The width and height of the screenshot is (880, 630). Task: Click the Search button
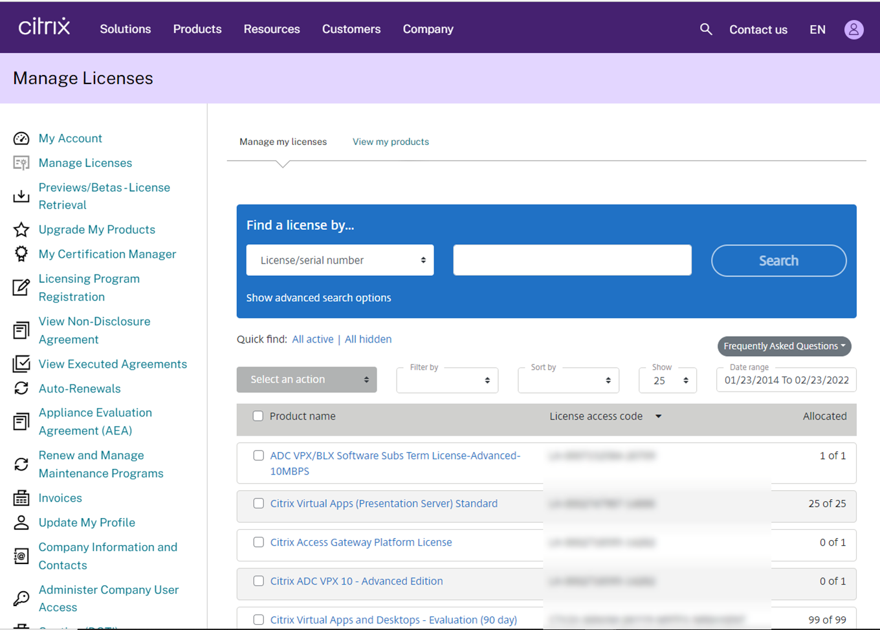point(778,260)
